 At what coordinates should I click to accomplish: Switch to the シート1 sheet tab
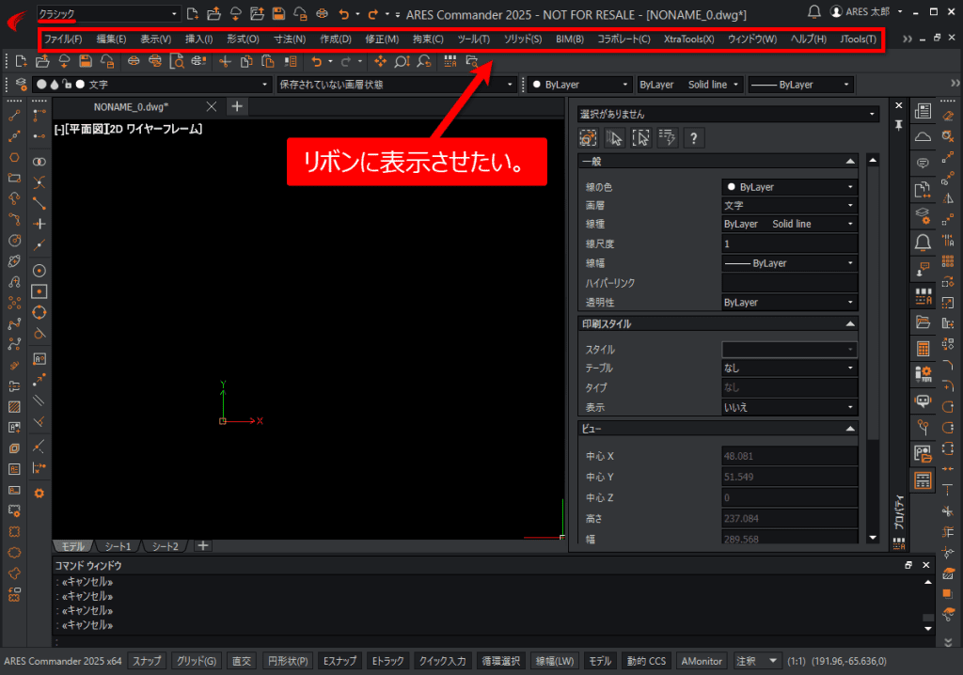(118, 546)
